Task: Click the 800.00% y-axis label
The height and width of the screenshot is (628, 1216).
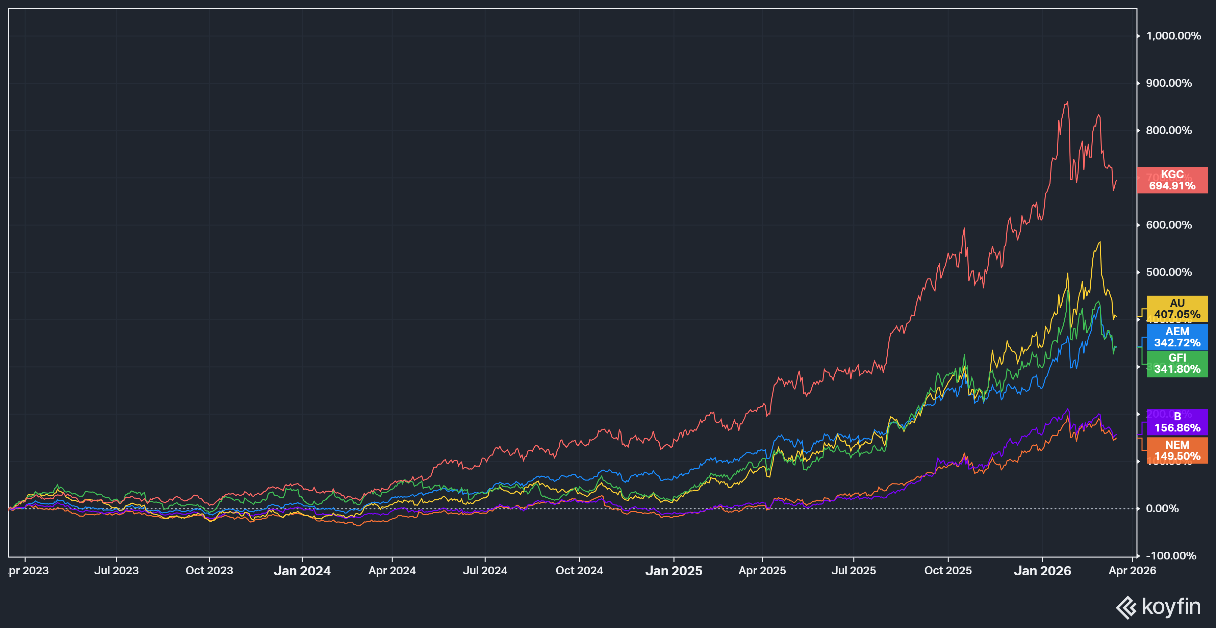Action: (x=1169, y=130)
